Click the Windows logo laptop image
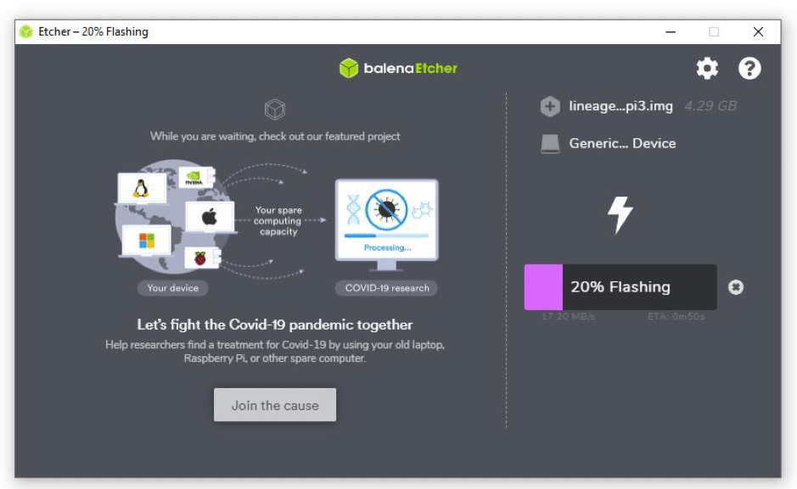The width and height of the screenshot is (797, 489). 146,241
